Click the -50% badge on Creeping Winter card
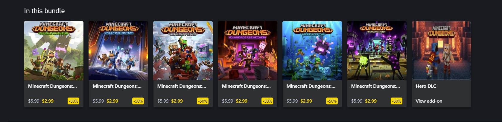This screenshot has width=502, height=122. pyautogui.click(x=138, y=101)
